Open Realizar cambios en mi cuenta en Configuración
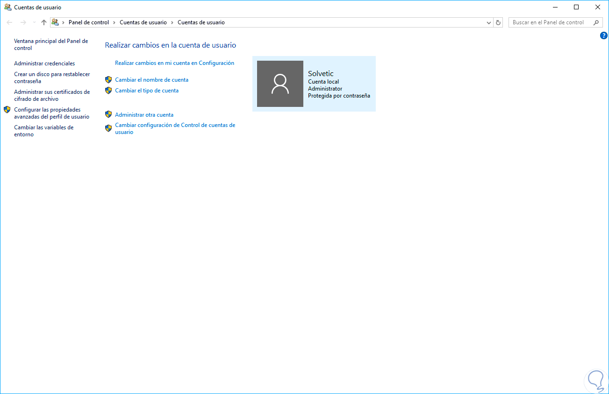Viewport: 609px width, 394px height. [x=174, y=63]
